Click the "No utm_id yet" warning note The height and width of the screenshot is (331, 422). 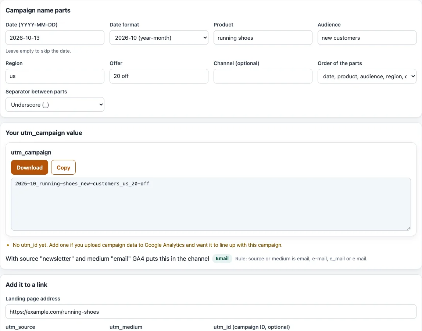click(148, 245)
